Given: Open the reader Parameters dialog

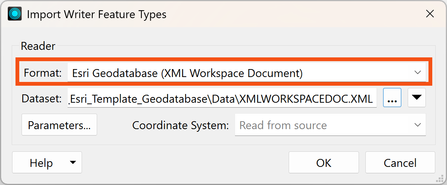Looking at the screenshot, I should [59, 125].
